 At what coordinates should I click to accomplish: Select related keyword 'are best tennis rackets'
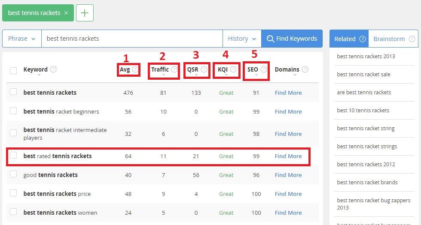(x=364, y=92)
